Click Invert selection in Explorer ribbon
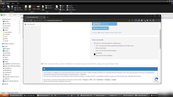 click(x=71, y=10)
